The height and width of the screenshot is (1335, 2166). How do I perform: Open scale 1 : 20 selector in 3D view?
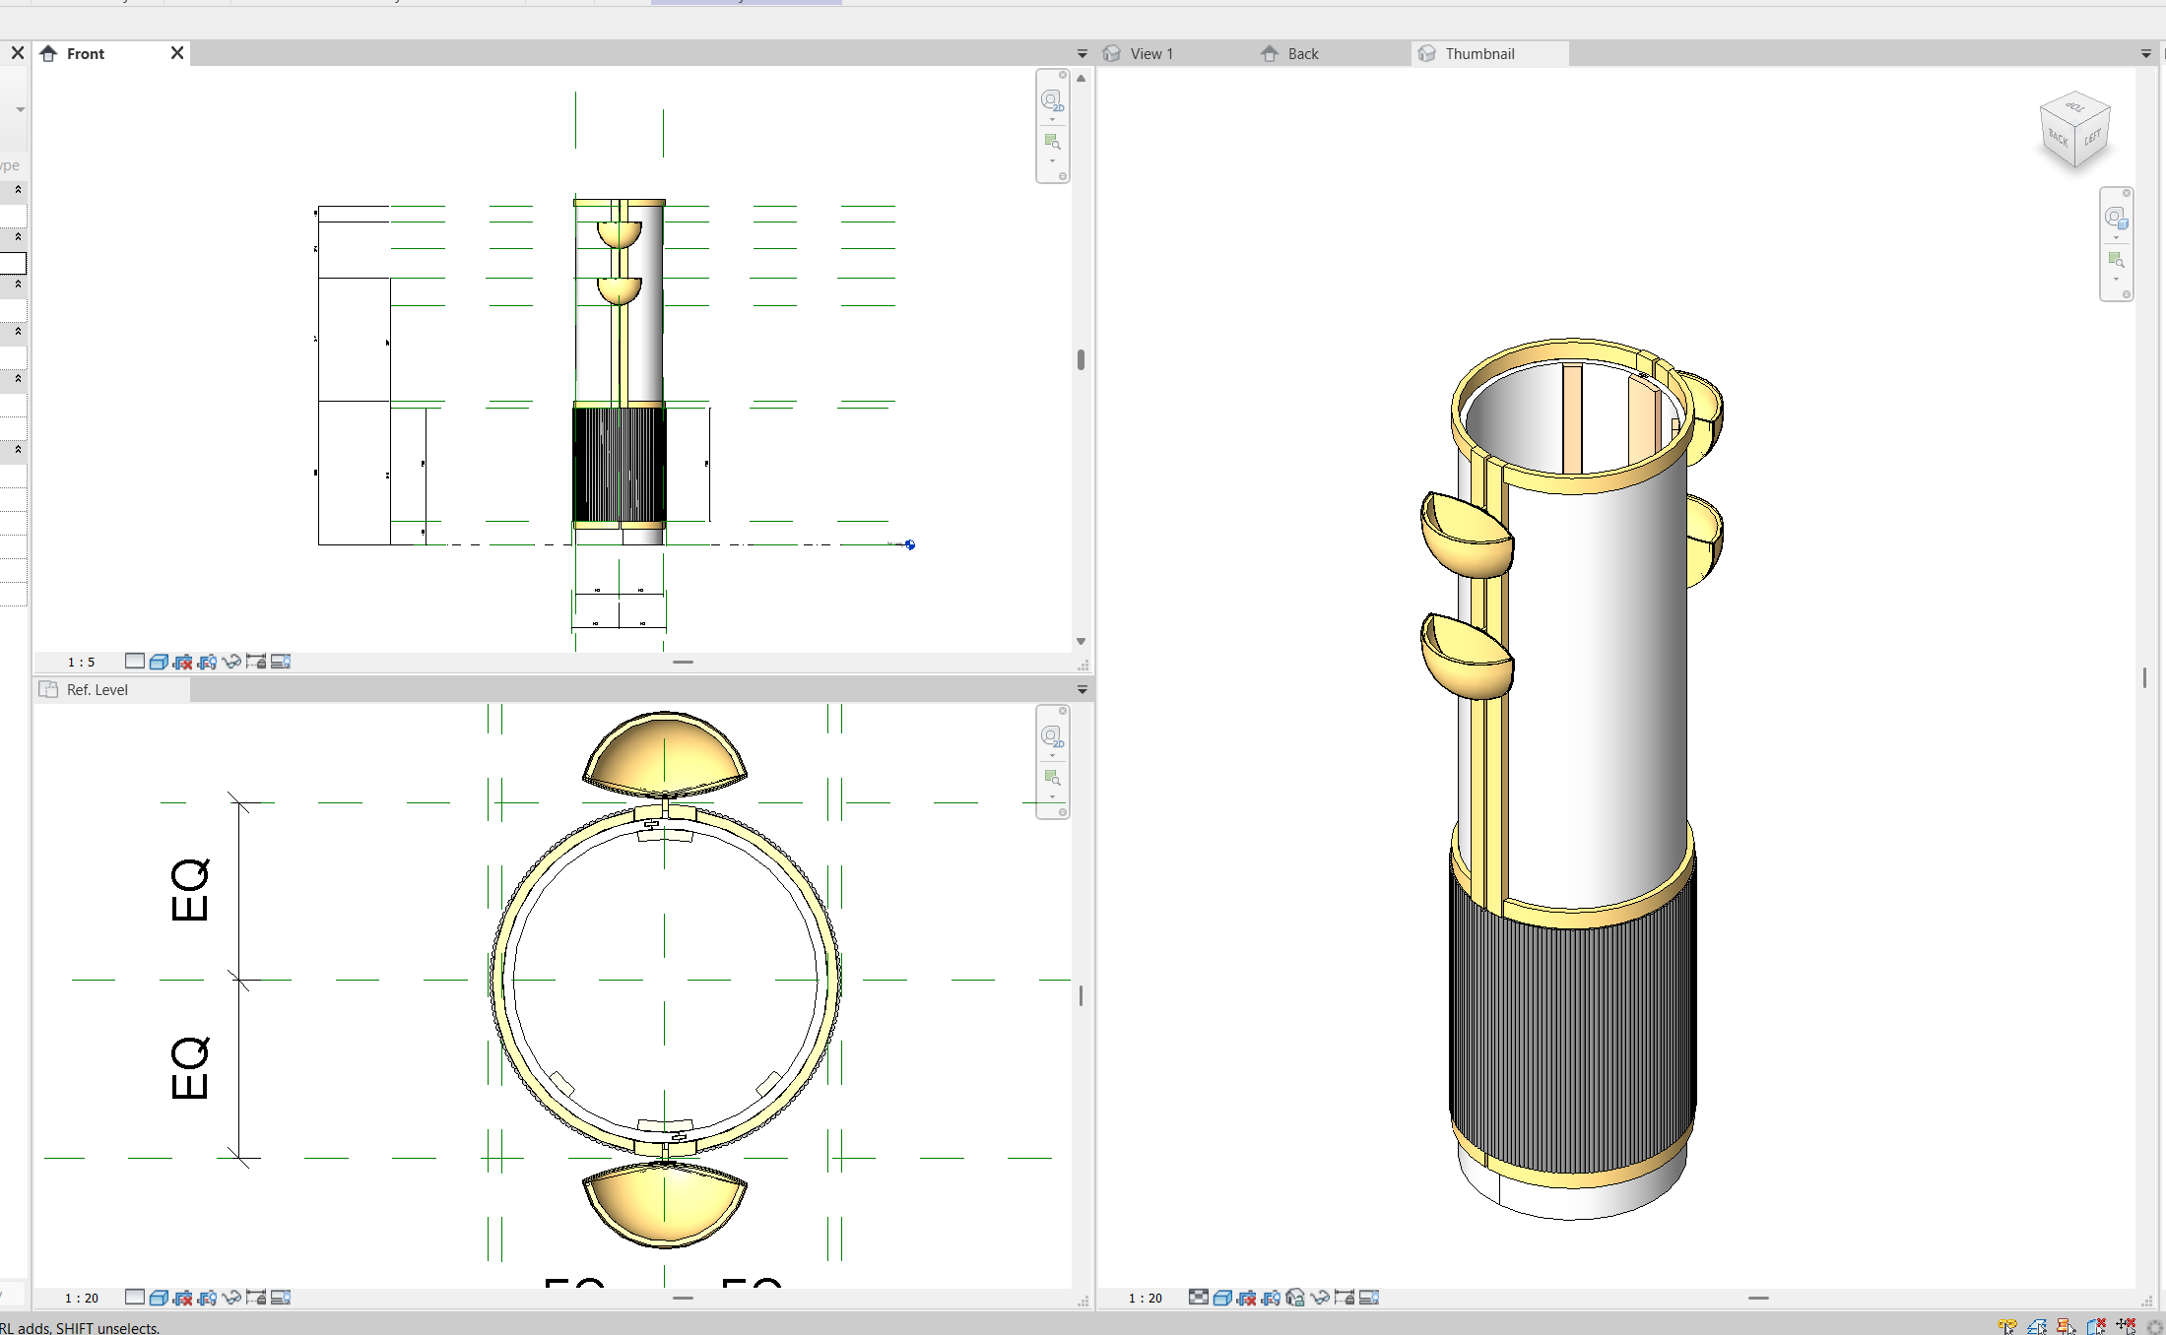(x=1145, y=1298)
